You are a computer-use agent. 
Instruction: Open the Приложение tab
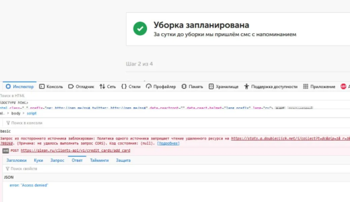click(319, 87)
